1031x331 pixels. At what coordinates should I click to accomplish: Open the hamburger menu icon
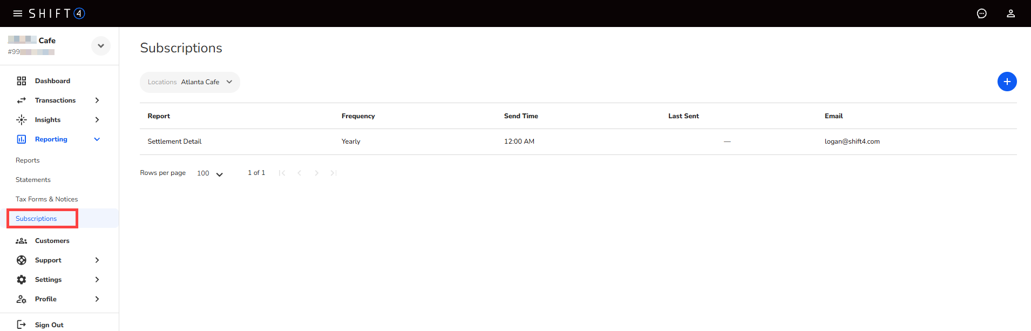coord(18,13)
